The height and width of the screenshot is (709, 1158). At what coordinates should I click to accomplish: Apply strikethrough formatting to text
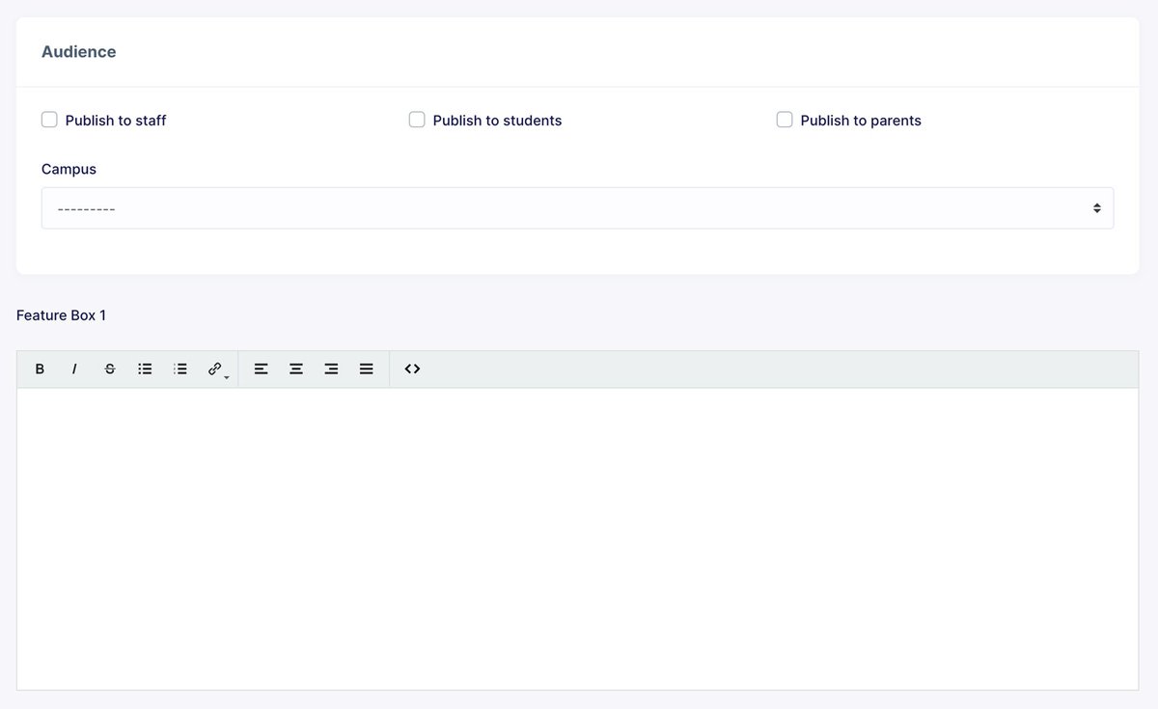click(x=110, y=369)
